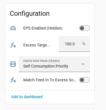Open EPS Enabled (Hidden) entity details
This screenshot has height=110, width=106.
[43, 28]
